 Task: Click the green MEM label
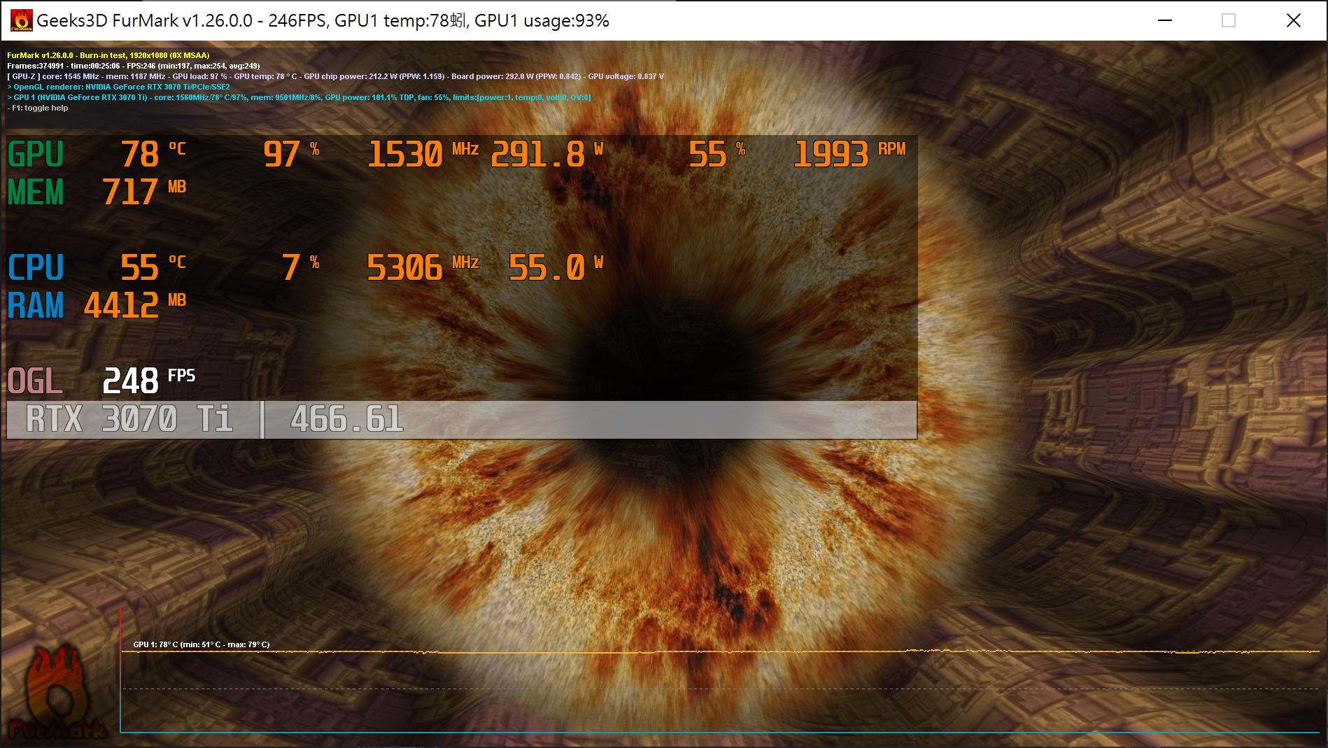[x=36, y=192]
